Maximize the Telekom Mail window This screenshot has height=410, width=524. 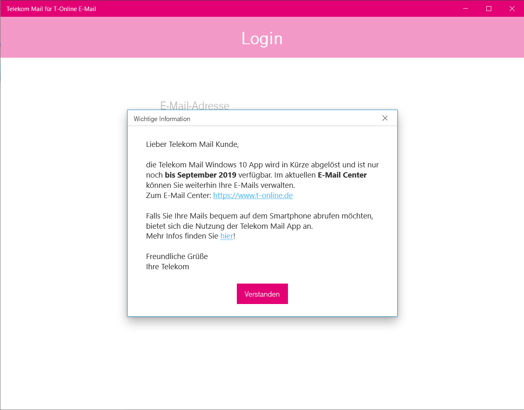coord(488,9)
